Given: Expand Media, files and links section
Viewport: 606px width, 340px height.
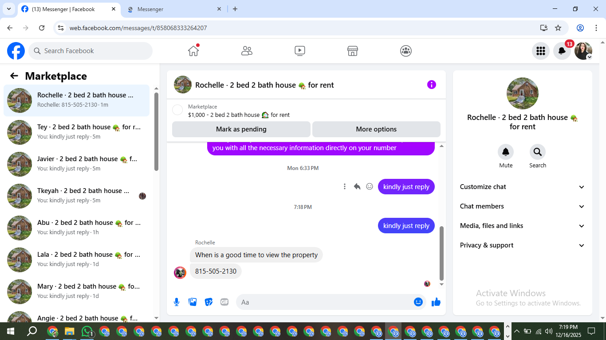Looking at the screenshot, I should point(523,226).
